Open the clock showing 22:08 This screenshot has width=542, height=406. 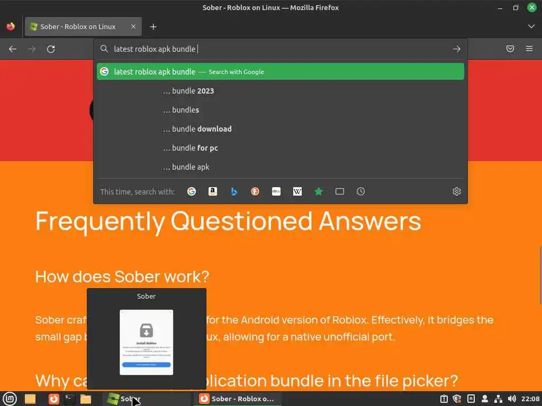(x=530, y=399)
